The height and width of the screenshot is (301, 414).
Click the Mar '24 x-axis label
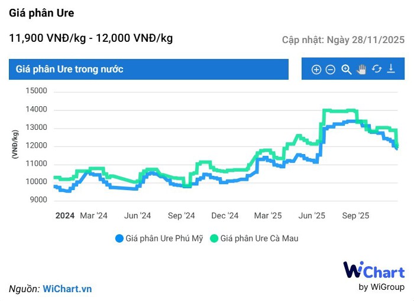tap(94, 216)
